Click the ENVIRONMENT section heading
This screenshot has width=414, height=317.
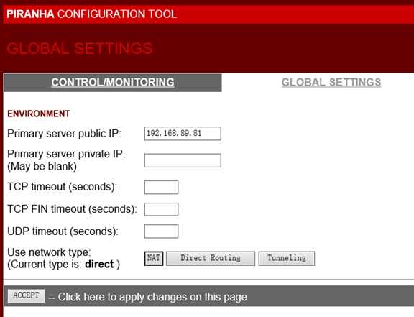pos(39,114)
